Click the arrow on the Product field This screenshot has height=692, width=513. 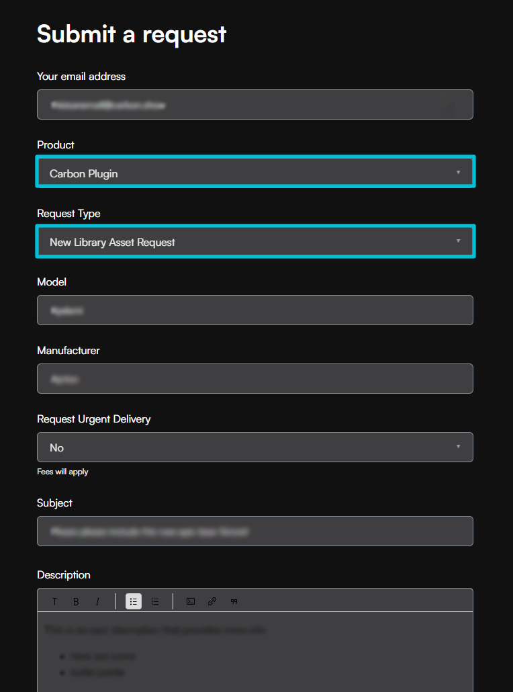coord(459,173)
